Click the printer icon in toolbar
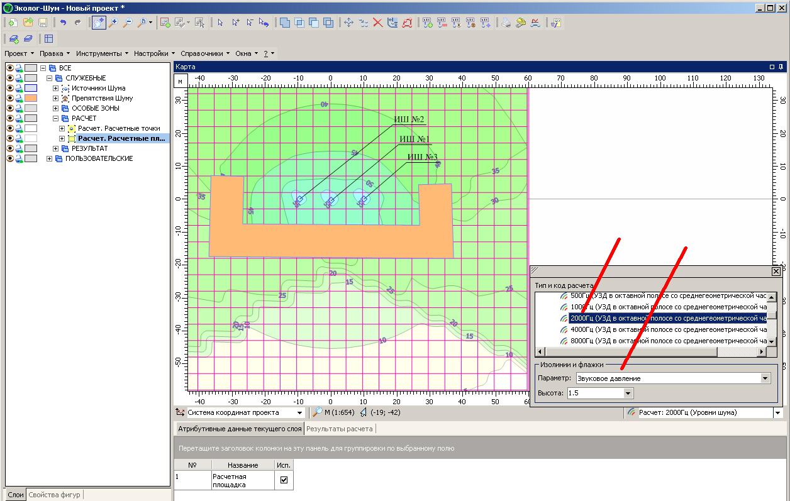 point(506,23)
